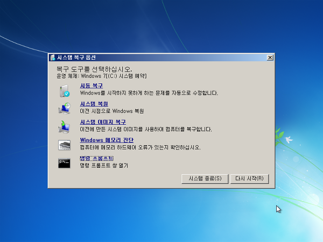Click the description '이전에 만든 시스템 이미지를 사용하여 컴퓨터를 복구합니다.'

146,130
